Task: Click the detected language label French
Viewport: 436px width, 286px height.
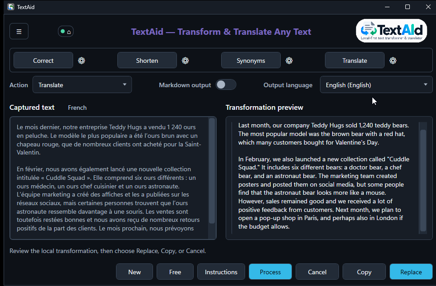Action: click(77, 108)
